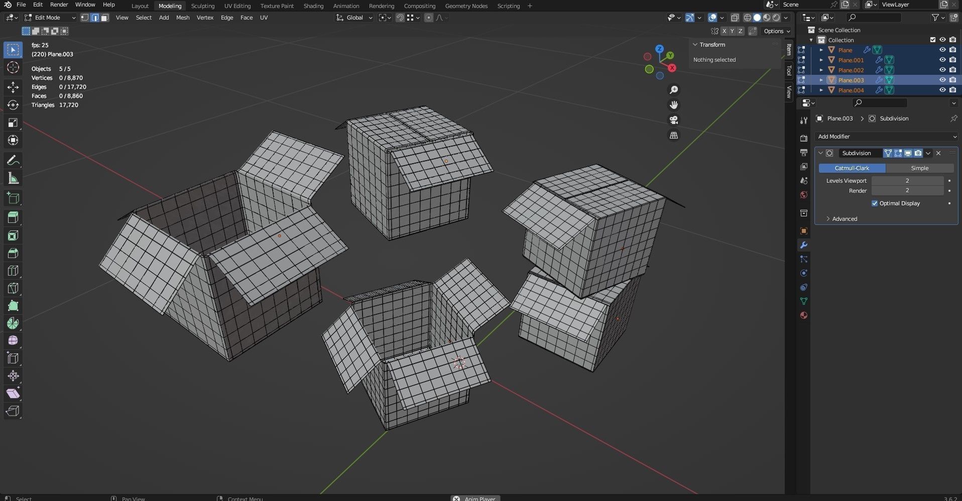Open the Global orientation dropdown
Viewport: 962px width, 501px height.
[x=354, y=18]
